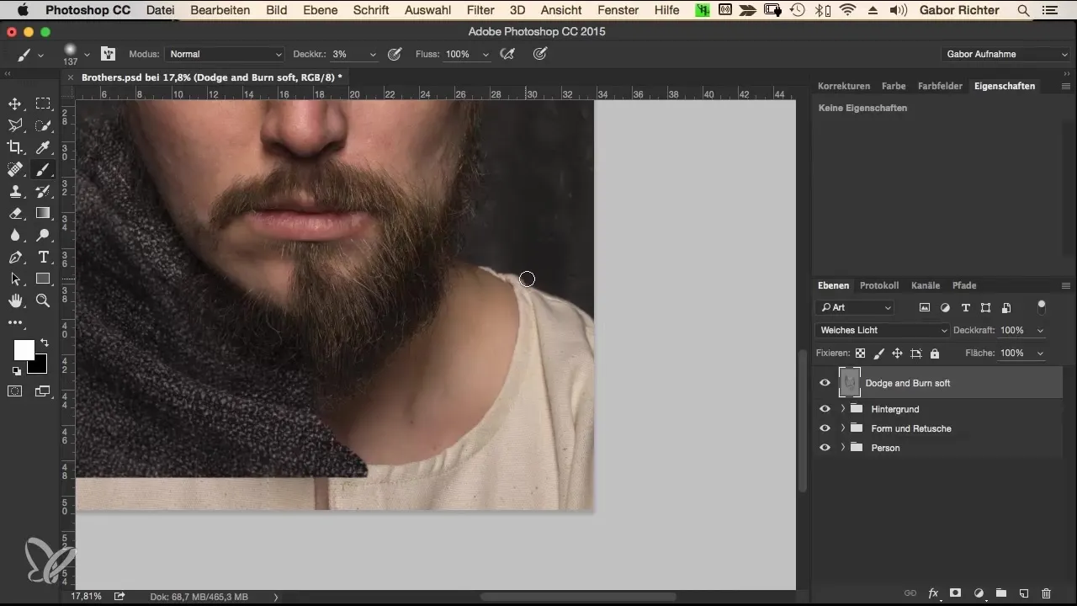Open layer styles fx menu
The image size is (1077, 606).
tap(933, 593)
